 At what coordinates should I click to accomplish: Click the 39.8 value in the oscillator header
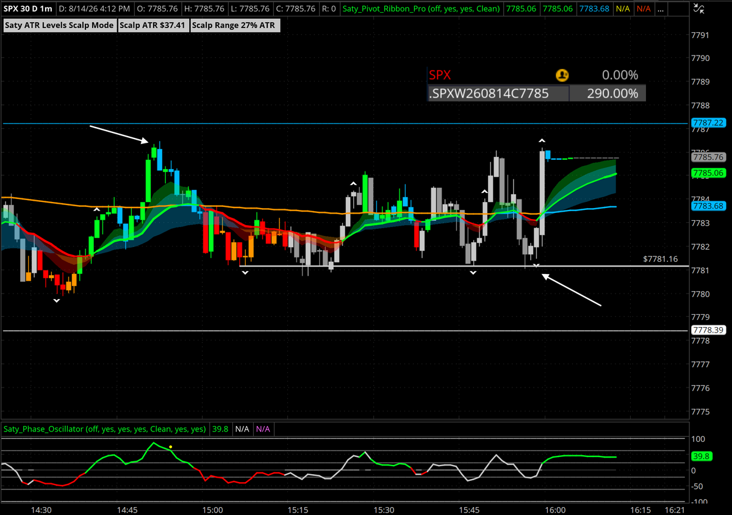point(220,429)
